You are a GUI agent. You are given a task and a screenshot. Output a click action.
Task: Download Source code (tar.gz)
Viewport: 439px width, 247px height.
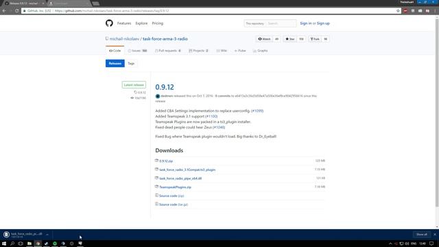[174, 204]
